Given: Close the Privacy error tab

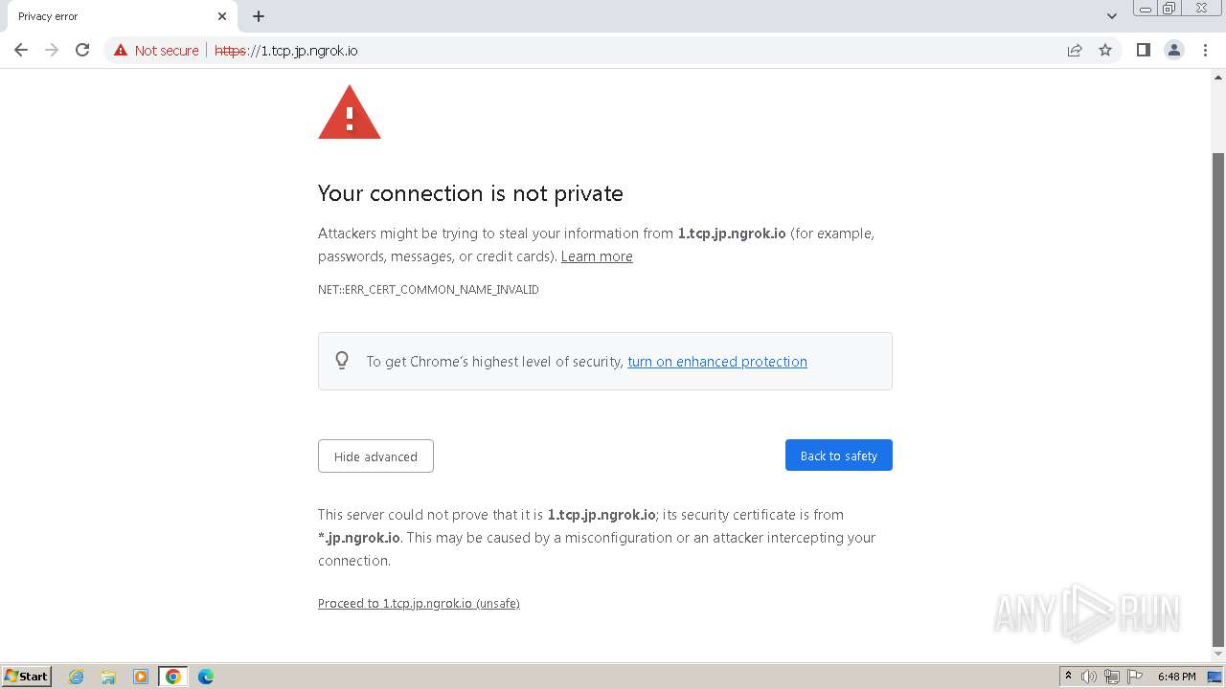Looking at the screenshot, I should point(222,16).
